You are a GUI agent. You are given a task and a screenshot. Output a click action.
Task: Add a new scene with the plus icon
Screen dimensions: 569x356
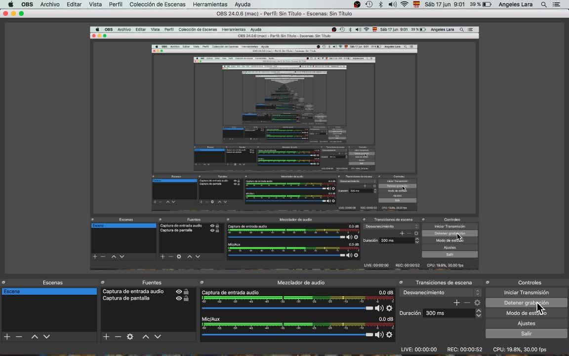[7, 337]
